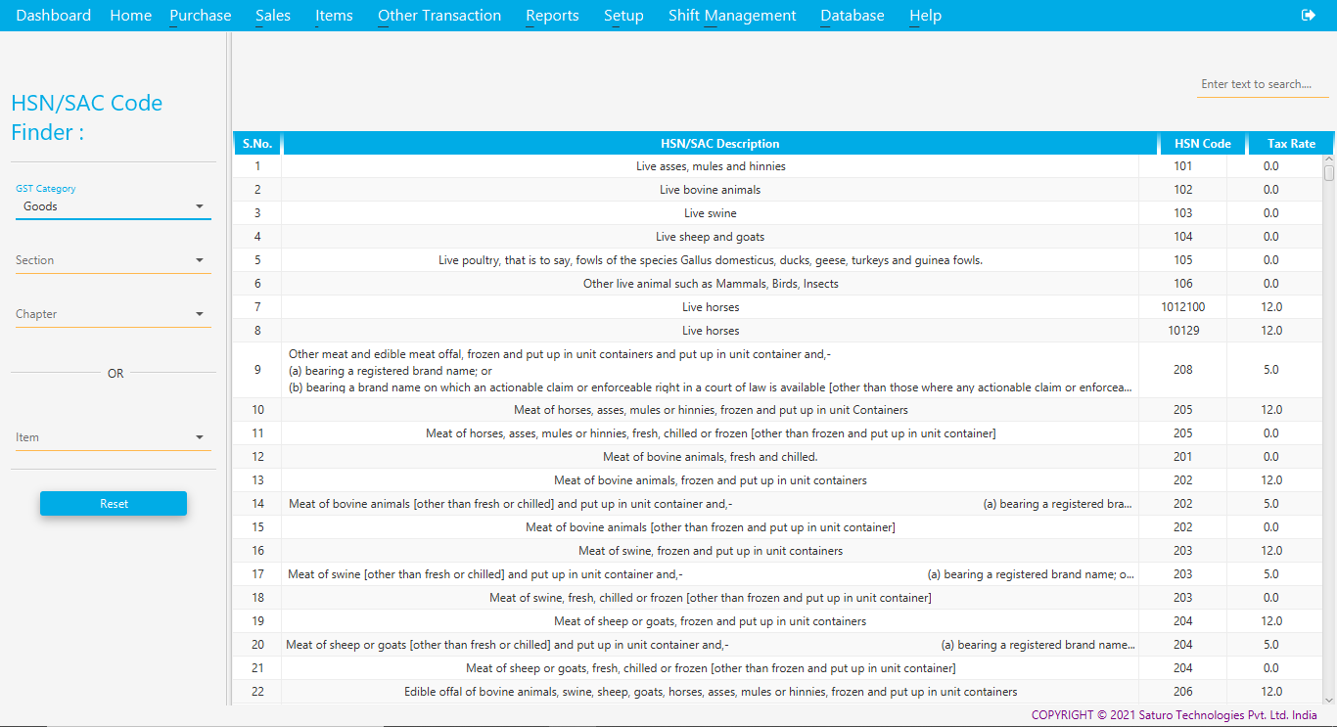Select the Live sheep and goats row
Image resolution: width=1337 pixels, height=727 pixels.
point(710,237)
